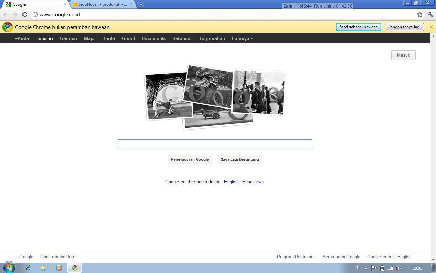
Task: Open the Windows Start orb
Action: pyautogui.click(x=9, y=268)
